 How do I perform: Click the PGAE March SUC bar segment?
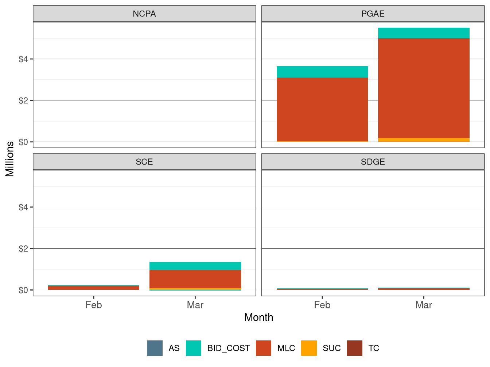[424, 140]
